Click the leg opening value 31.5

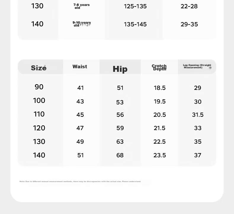pyautogui.click(x=198, y=115)
